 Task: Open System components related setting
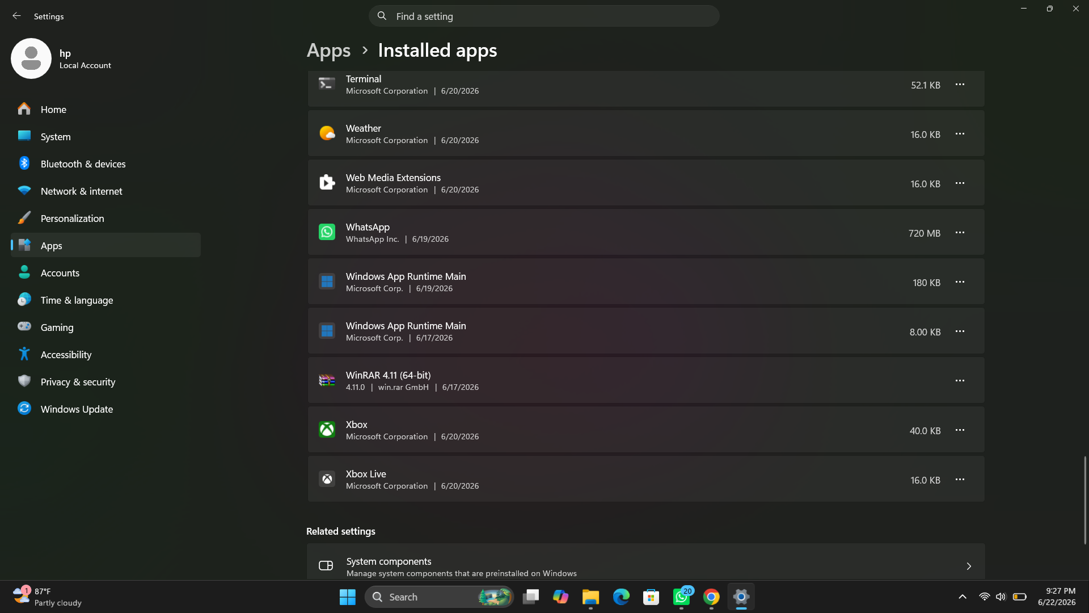click(646, 562)
